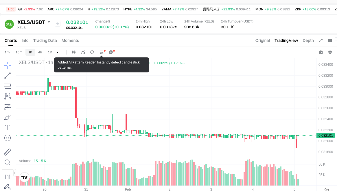Click the 0.032101 current price label
The image size is (337, 191).
(x=326, y=136)
